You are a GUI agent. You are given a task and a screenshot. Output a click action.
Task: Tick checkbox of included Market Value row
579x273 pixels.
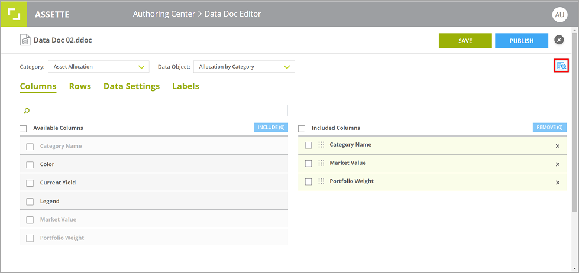(308, 164)
